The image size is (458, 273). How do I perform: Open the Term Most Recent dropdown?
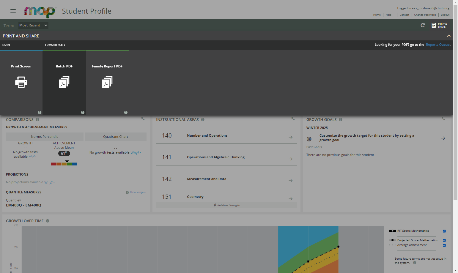click(x=33, y=25)
